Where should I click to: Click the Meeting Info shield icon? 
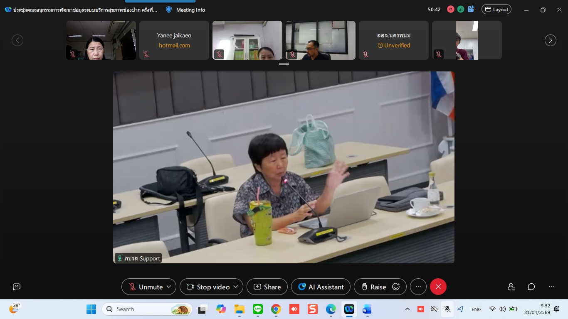[x=169, y=10]
